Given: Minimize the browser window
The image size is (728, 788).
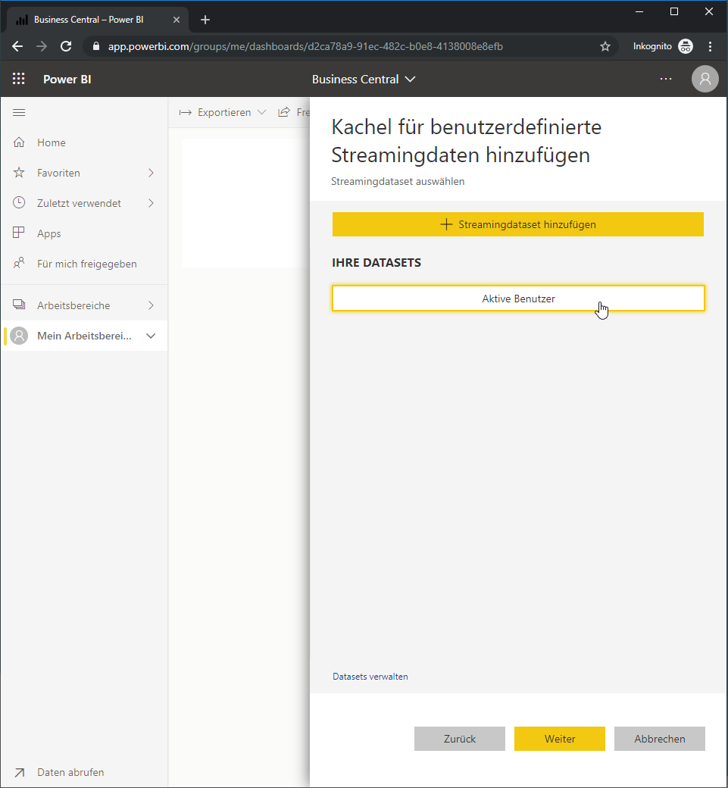Looking at the screenshot, I should tap(639, 11).
